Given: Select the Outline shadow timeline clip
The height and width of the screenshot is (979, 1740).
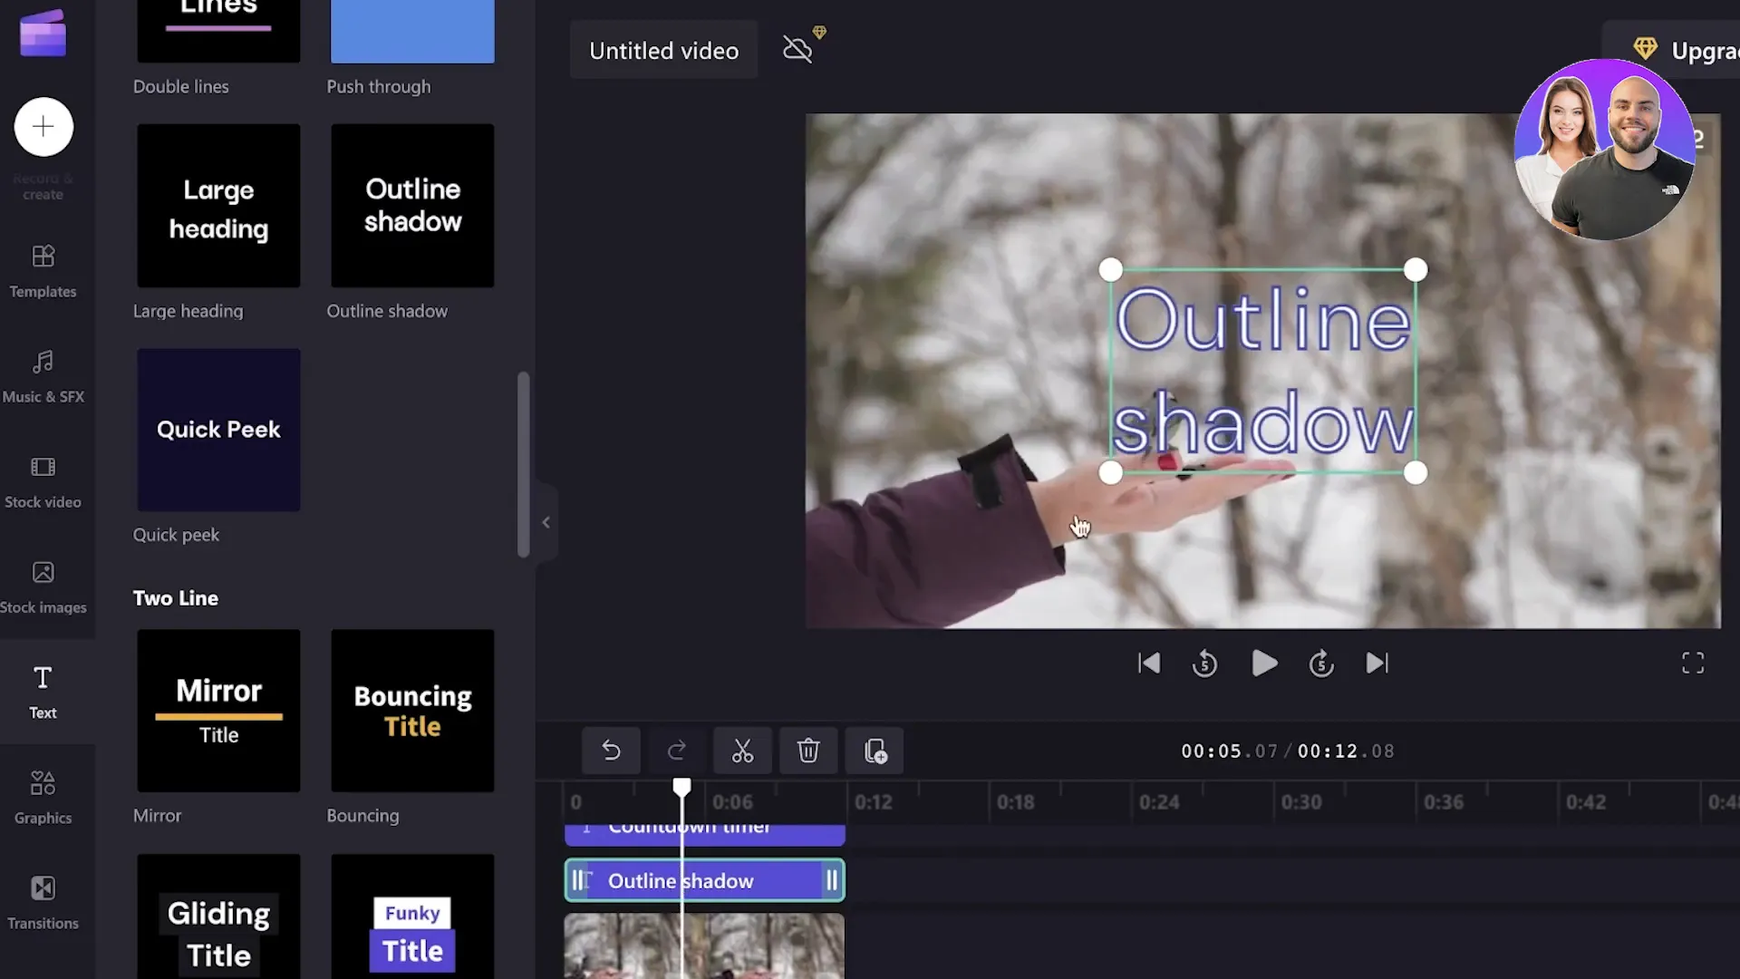Looking at the screenshot, I should (704, 880).
